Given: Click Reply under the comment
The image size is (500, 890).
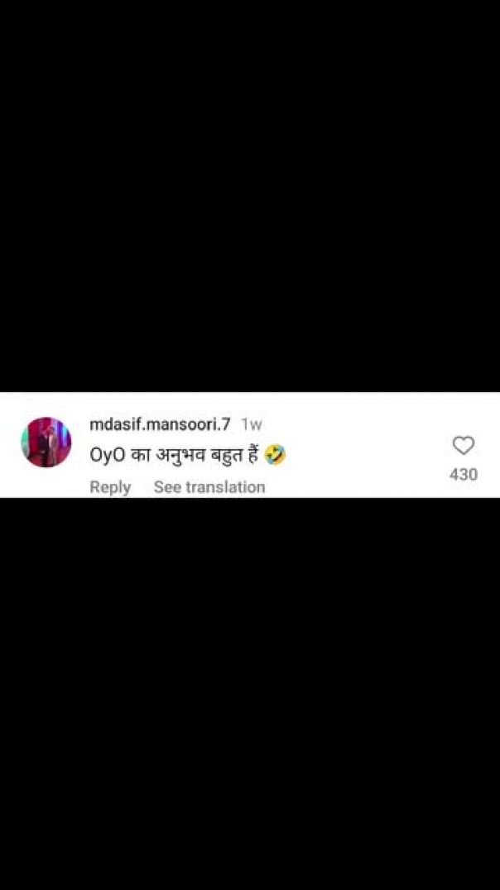Looking at the screenshot, I should point(110,487).
